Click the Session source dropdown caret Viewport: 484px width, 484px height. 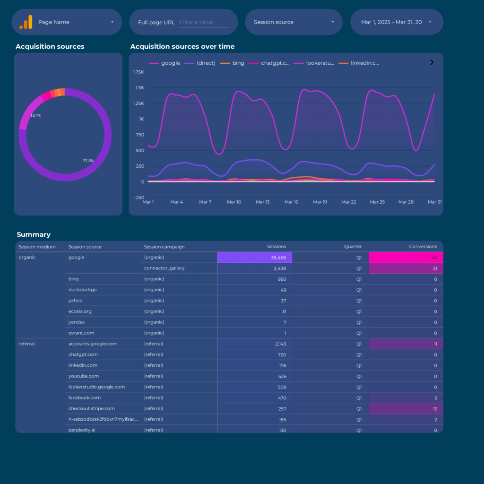(x=333, y=22)
